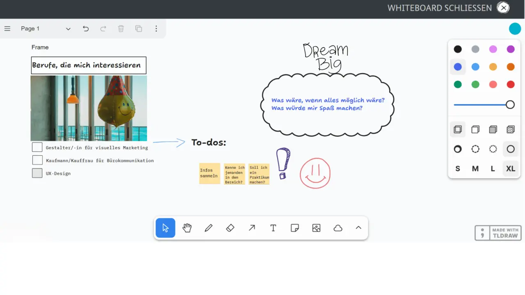The image size is (525, 295).
Task: Check box for Kaufmann/Kauffrau für Bürokommunikation
Action: [x=37, y=160]
